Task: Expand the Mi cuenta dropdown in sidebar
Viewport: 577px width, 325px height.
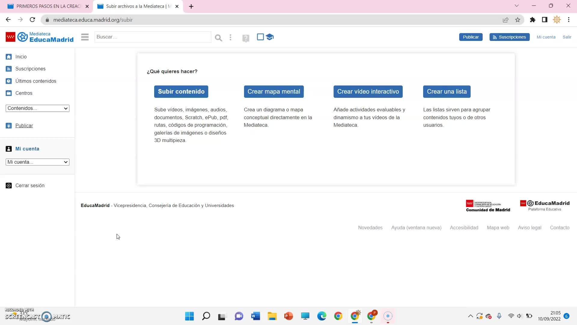Action: (37, 162)
